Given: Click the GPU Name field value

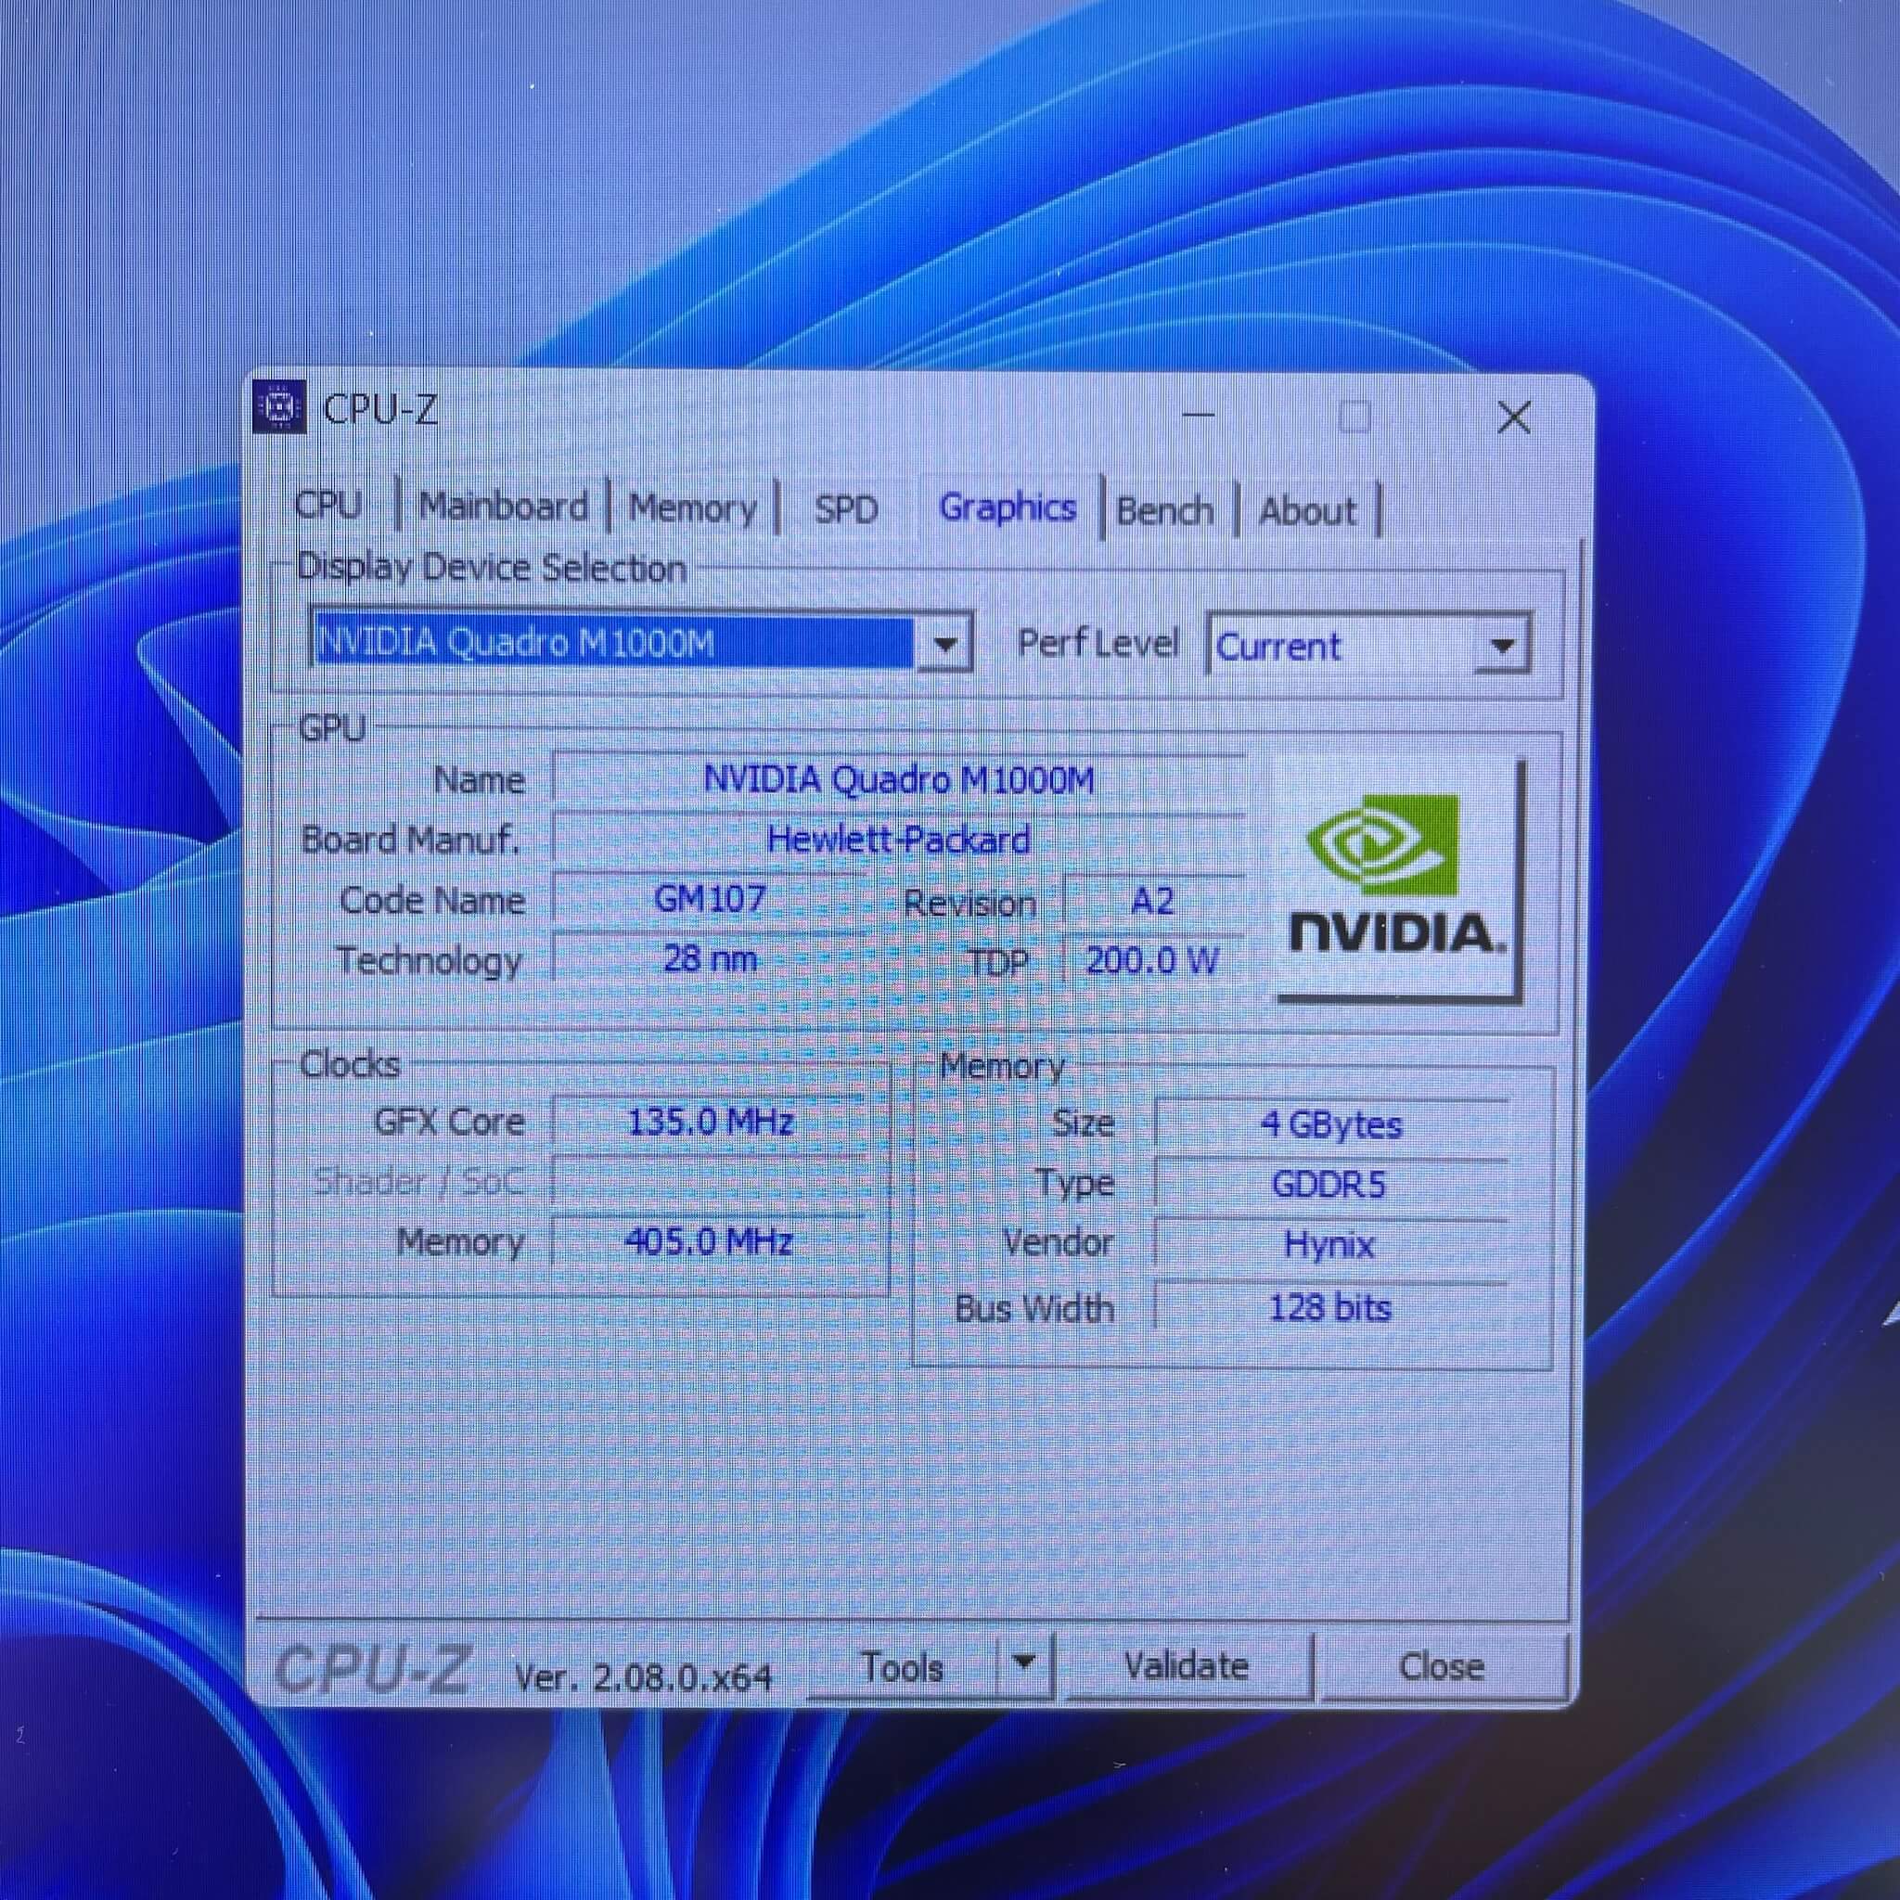Looking at the screenshot, I should [899, 780].
